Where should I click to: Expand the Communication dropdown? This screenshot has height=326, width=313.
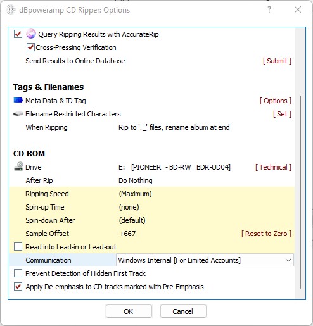click(x=205, y=260)
